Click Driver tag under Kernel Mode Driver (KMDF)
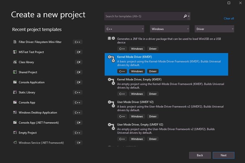The width and height of the screenshot is (245, 163). click(153, 71)
